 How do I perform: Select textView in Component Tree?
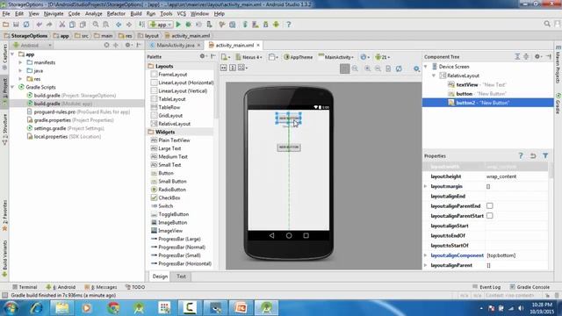point(467,84)
